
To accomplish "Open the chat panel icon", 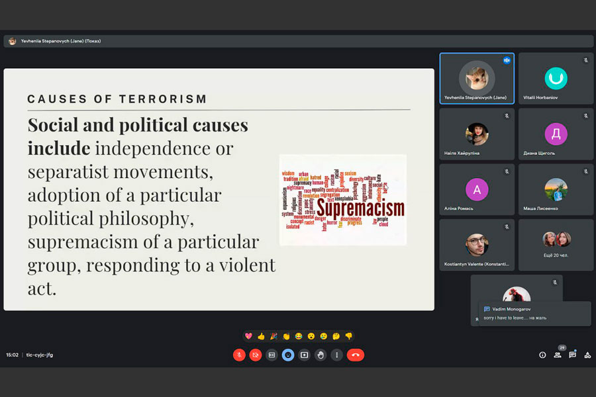I will (x=572, y=355).
